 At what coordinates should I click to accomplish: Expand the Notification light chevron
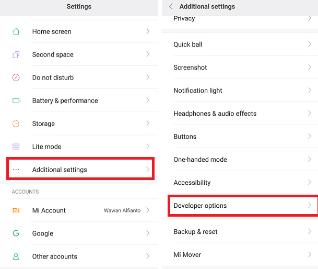(x=310, y=91)
